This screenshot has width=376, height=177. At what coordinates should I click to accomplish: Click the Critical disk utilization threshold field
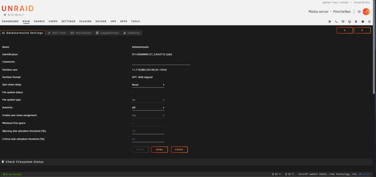point(148,139)
